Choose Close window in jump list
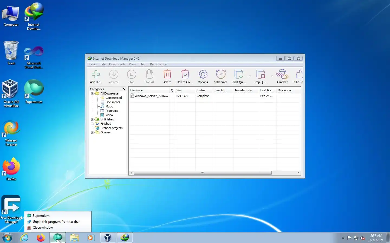Viewport: 390px width, 243px height. tap(58, 228)
